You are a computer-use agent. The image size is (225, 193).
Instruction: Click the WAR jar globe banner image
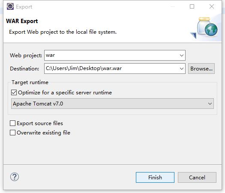coord(204,28)
